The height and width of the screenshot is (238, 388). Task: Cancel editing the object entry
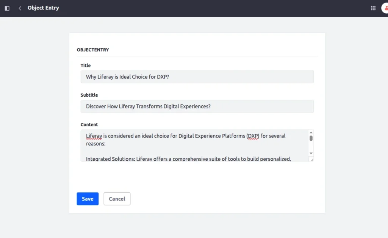pyautogui.click(x=117, y=199)
